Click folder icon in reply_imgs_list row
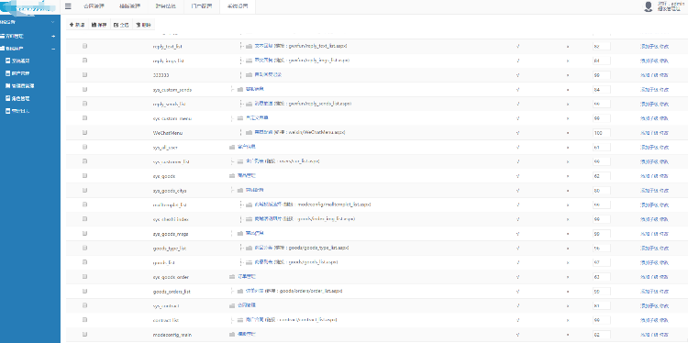The height and width of the screenshot is (343, 688). [249, 61]
